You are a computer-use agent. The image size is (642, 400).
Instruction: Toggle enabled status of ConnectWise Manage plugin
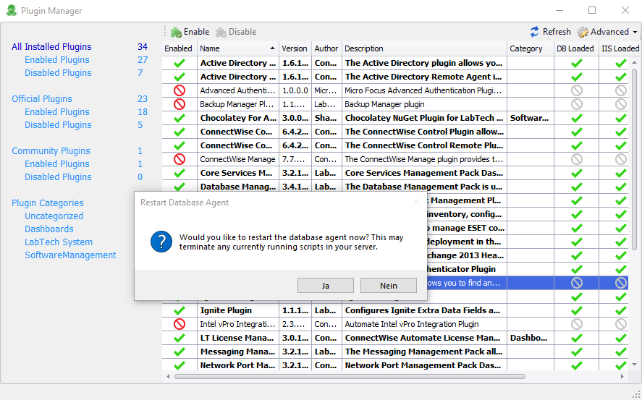(x=179, y=159)
